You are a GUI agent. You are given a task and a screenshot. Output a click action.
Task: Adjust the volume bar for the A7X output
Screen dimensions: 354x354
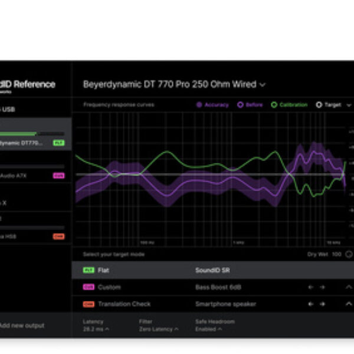(x=32, y=166)
